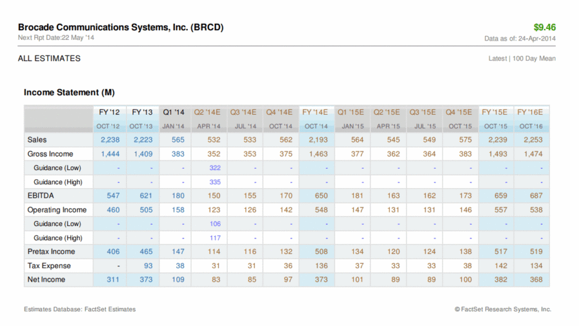Click Next Rpt Date:22 May '14 text
Image resolution: width=579 pixels, height=326 pixels.
(56, 38)
